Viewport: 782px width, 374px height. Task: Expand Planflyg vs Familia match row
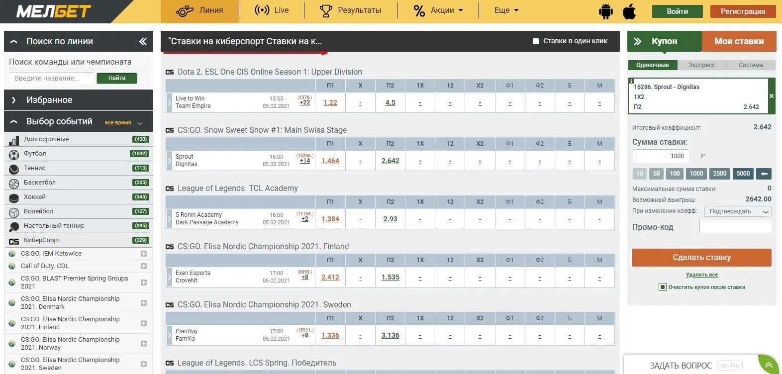[169, 335]
